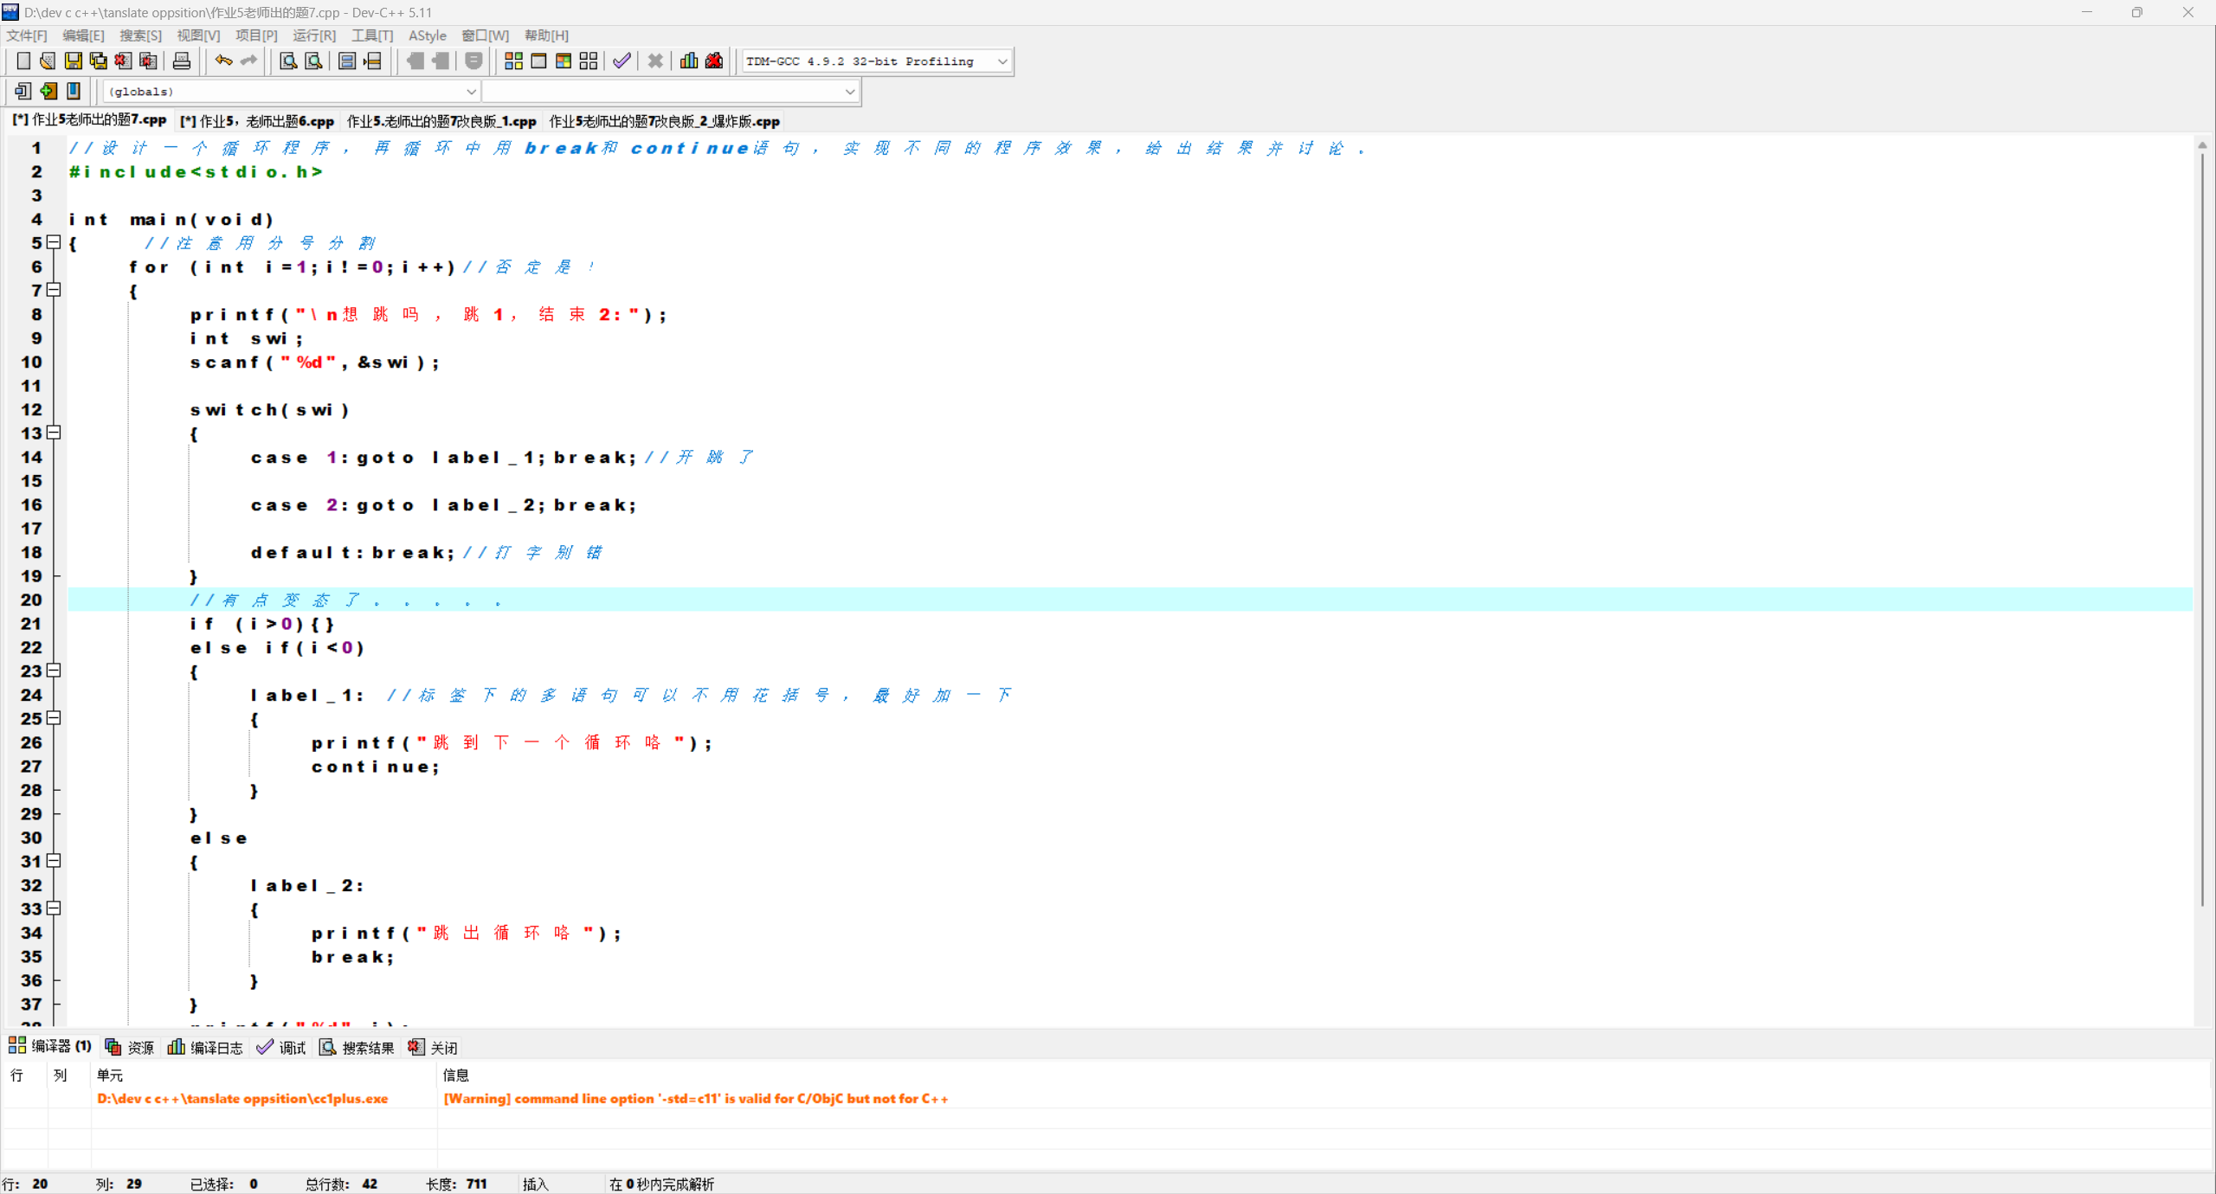The width and height of the screenshot is (2216, 1194).
Task: Switch to 作业5,老师出题6.cpp tab
Action: tap(257, 121)
